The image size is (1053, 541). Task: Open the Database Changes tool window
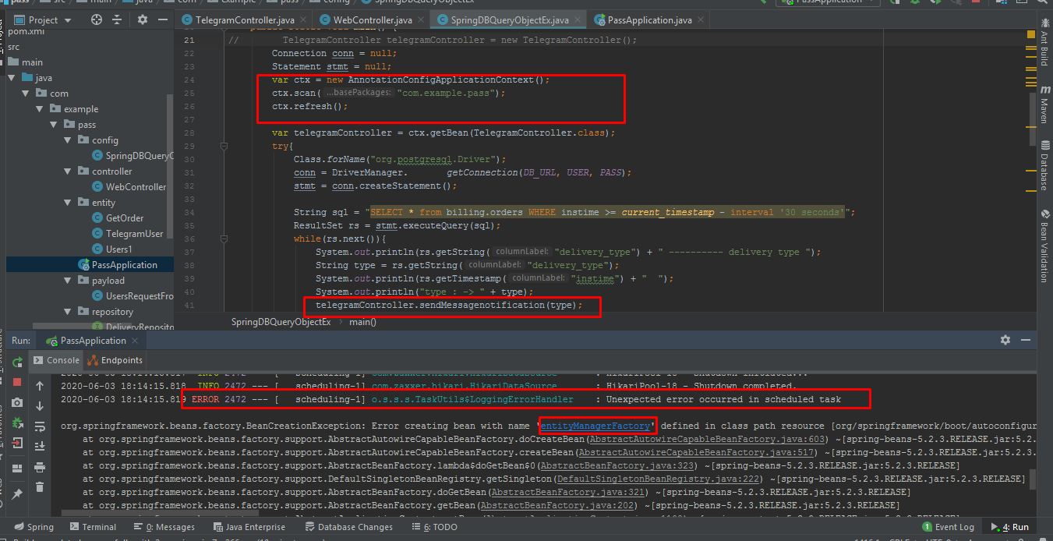(x=348, y=527)
